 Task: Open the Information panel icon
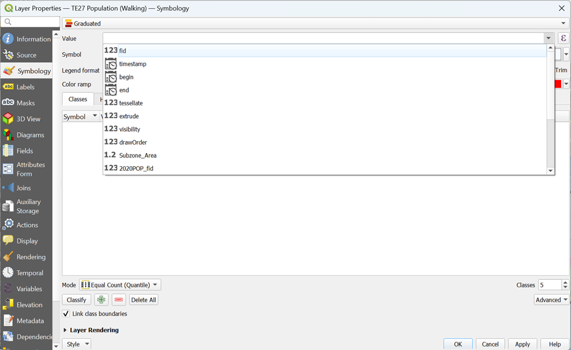pos(8,39)
